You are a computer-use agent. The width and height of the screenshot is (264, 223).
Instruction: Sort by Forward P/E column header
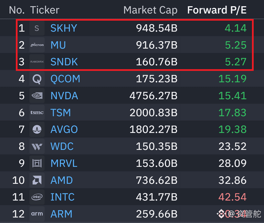pos(217,10)
